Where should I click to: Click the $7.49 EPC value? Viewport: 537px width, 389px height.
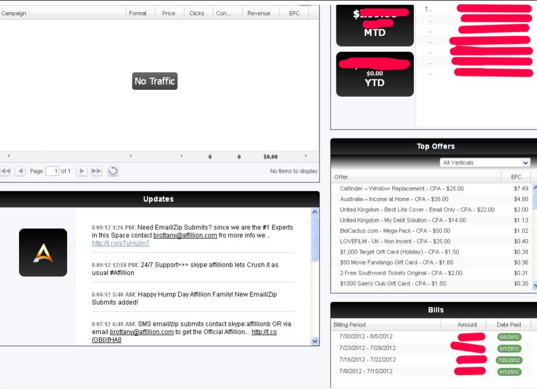pyautogui.click(x=521, y=189)
